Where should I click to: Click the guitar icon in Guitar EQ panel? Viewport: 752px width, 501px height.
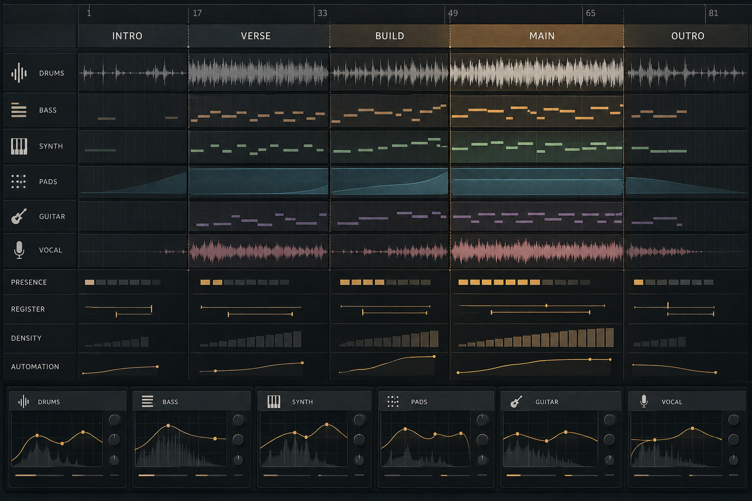(516, 402)
